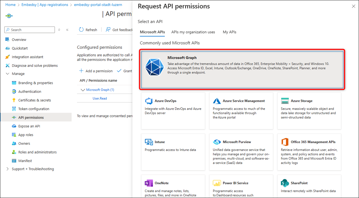This screenshot has width=359, height=198.
Task: Open the Microsoft Purview API tile
Action: 241,152
